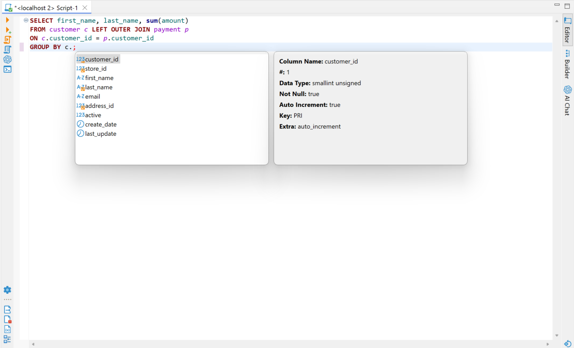The height and width of the screenshot is (348, 574).
Task: Collapse the SELECT query fold marker
Action: point(26,21)
